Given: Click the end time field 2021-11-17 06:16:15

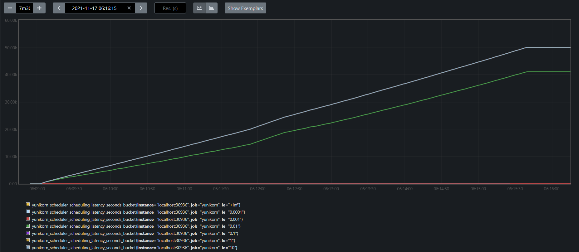Looking at the screenshot, I should click(x=94, y=8).
